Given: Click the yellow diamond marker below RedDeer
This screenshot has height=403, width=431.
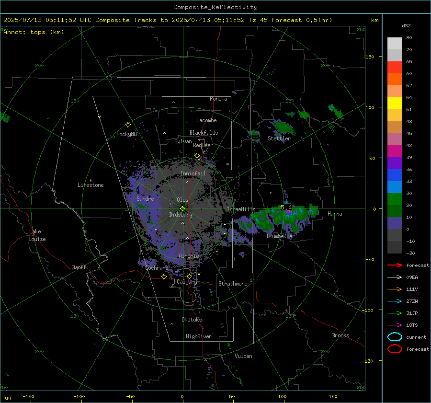Looking at the screenshot, I should tap(197, 156).
